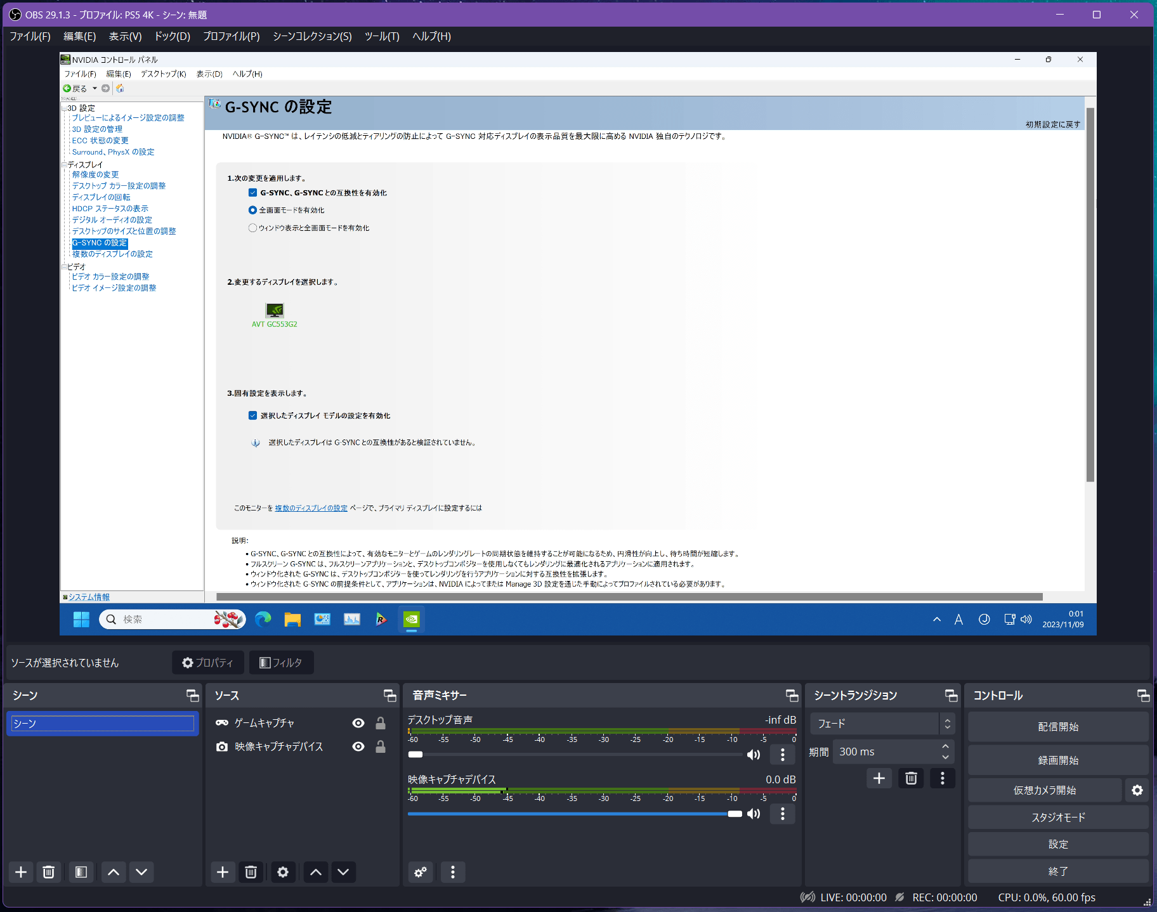Remove scene transition trash button
This screenshot has width=1157, height=912.
911,778
